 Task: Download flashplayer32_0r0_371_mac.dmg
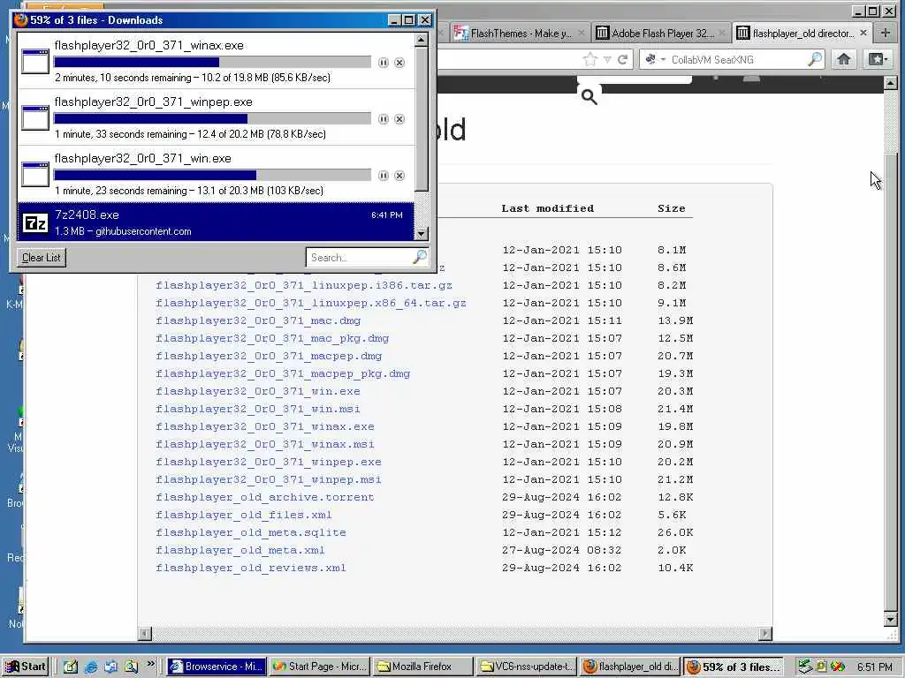click(258, 320)
